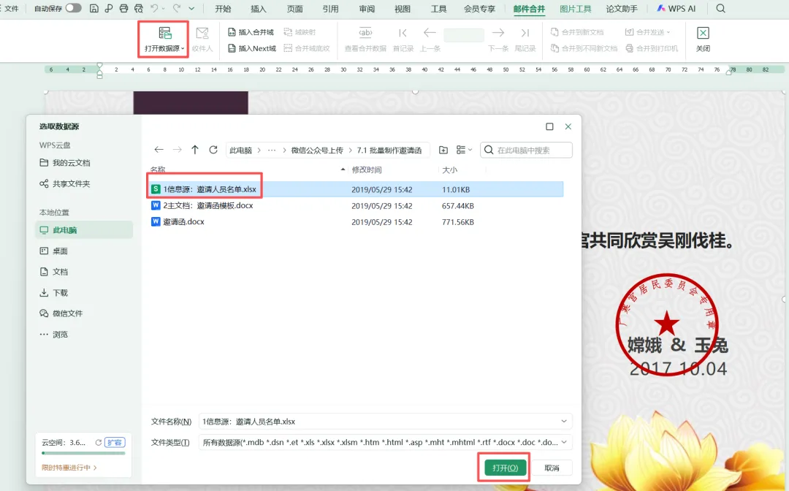
Task: Open 共享文件夹 in the sidebar
Action: (65, 183)
